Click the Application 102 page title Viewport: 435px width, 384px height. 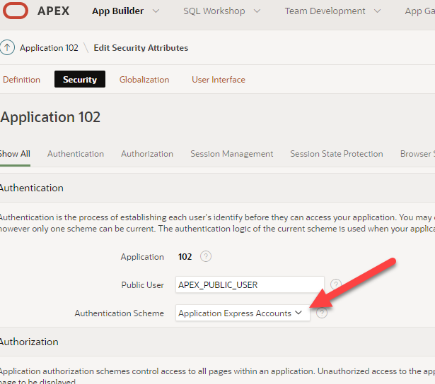point(50,117)
